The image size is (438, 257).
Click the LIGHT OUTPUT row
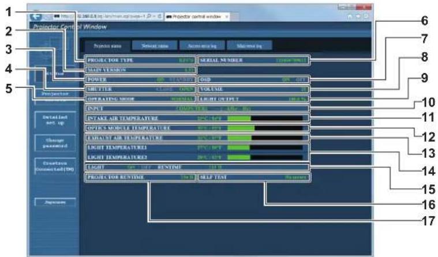pos(254,99)
